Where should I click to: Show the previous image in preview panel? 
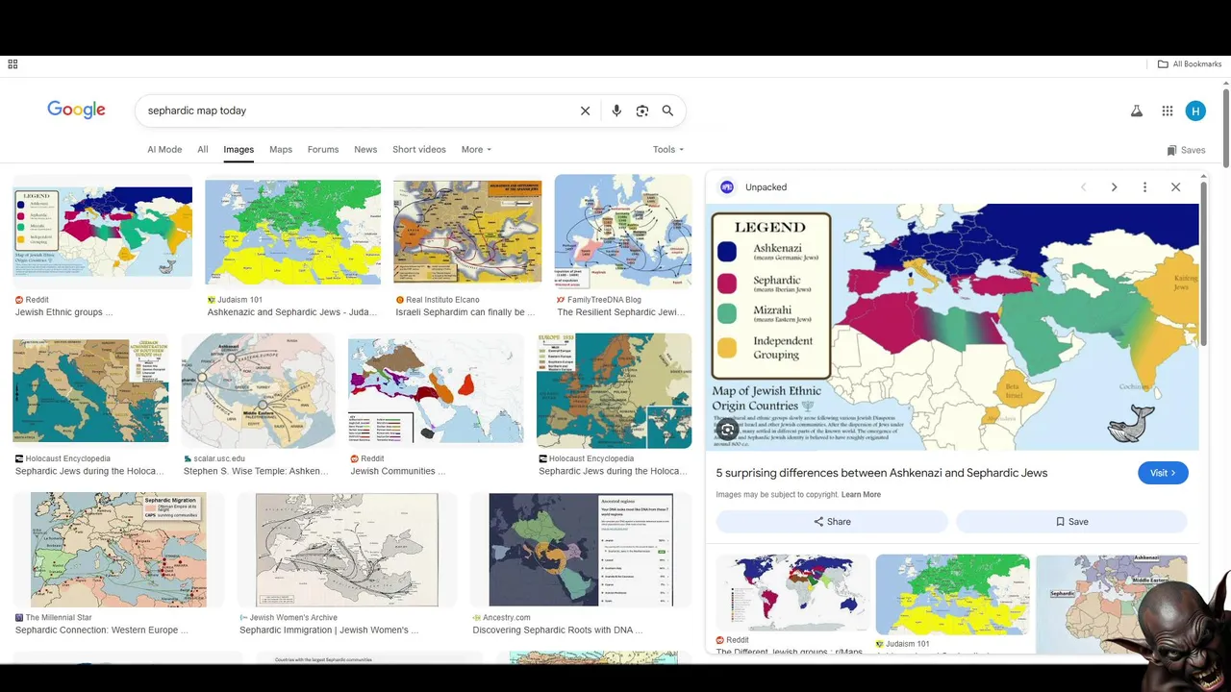(1084, 187)
